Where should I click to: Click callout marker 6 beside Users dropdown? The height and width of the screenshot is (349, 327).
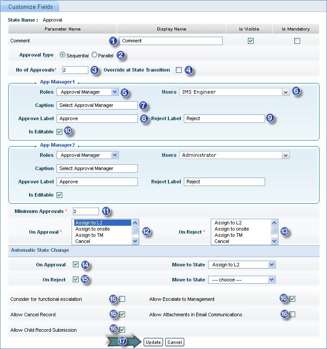click(296, 91)
